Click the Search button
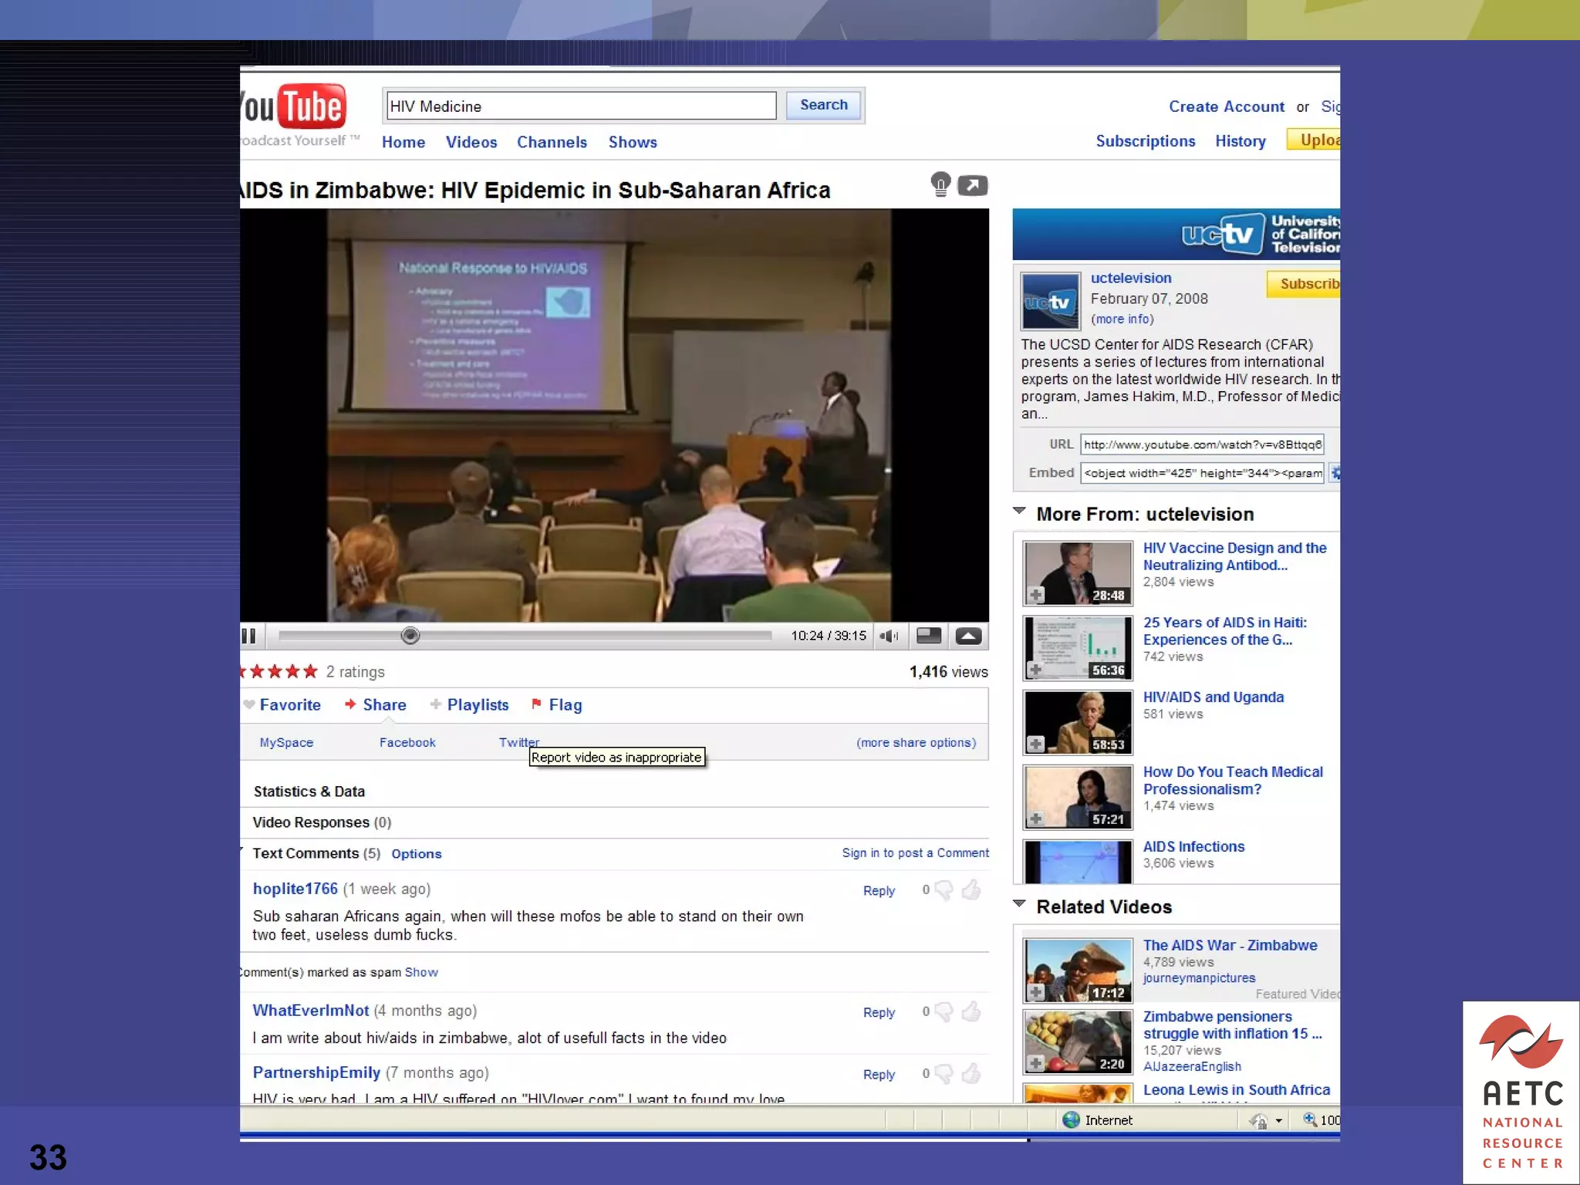Viewport: 1580px width, 1185px height. (823, 105)
